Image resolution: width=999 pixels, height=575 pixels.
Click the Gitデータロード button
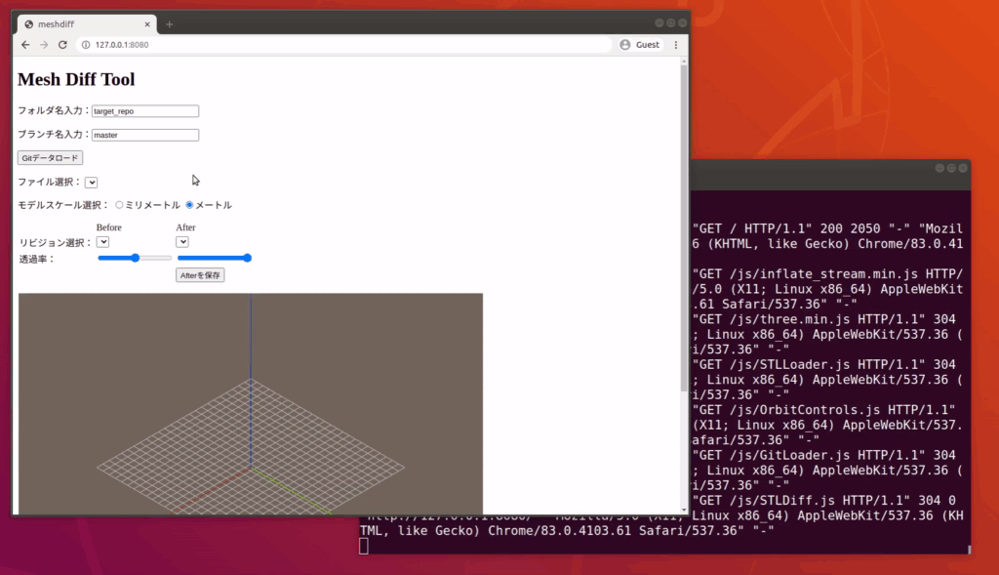[50, 157]
